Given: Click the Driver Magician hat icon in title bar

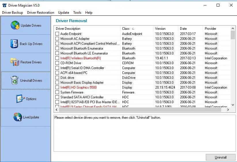Looking at the screenshot, I should tap(5, 5).
